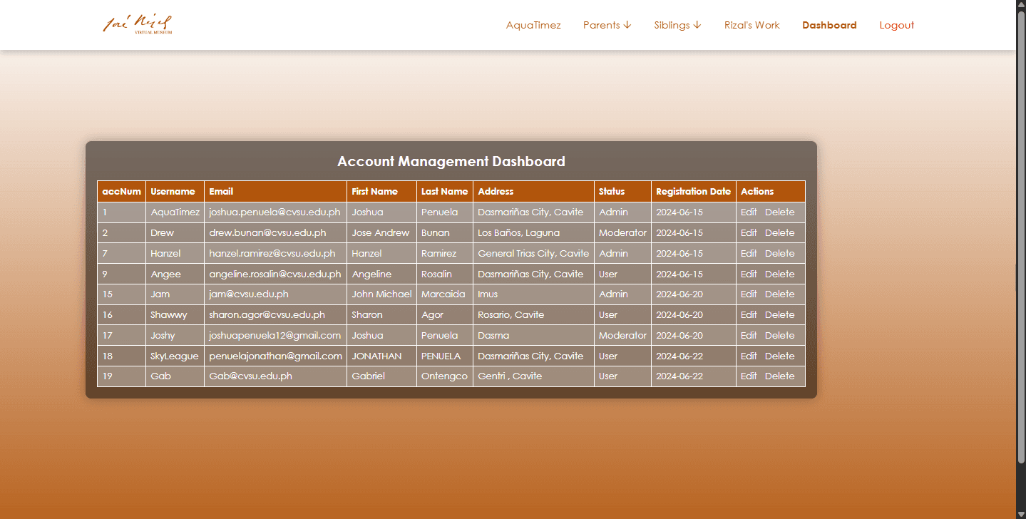Image resolution: width=1026 pixels, height=519 pixels.
Task: Edit the Hanzel account
Action: coord(749,253)
